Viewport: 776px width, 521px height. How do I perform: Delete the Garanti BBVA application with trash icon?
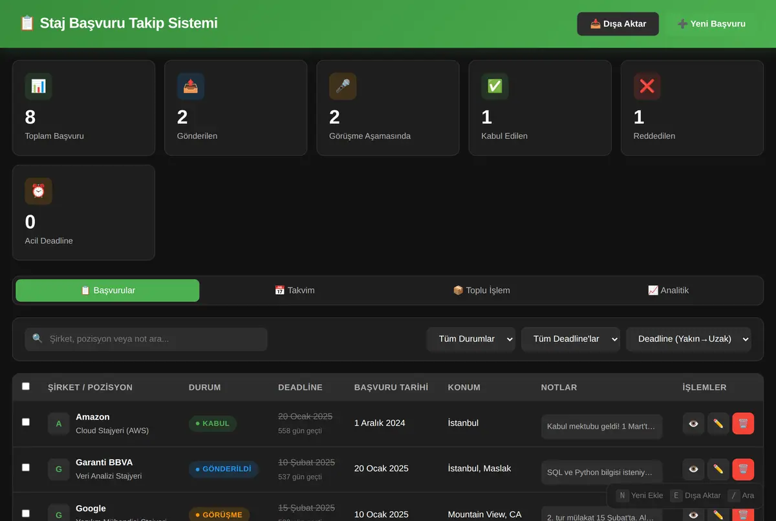click(743, 469)
